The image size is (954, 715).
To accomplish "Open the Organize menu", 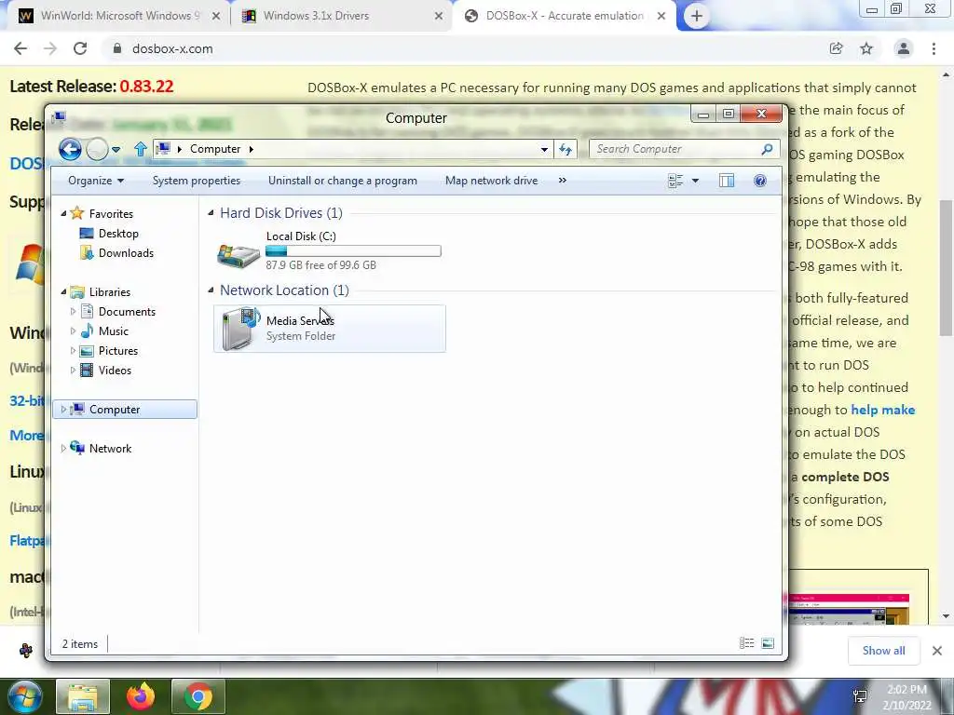I will (x=96, y=181).
